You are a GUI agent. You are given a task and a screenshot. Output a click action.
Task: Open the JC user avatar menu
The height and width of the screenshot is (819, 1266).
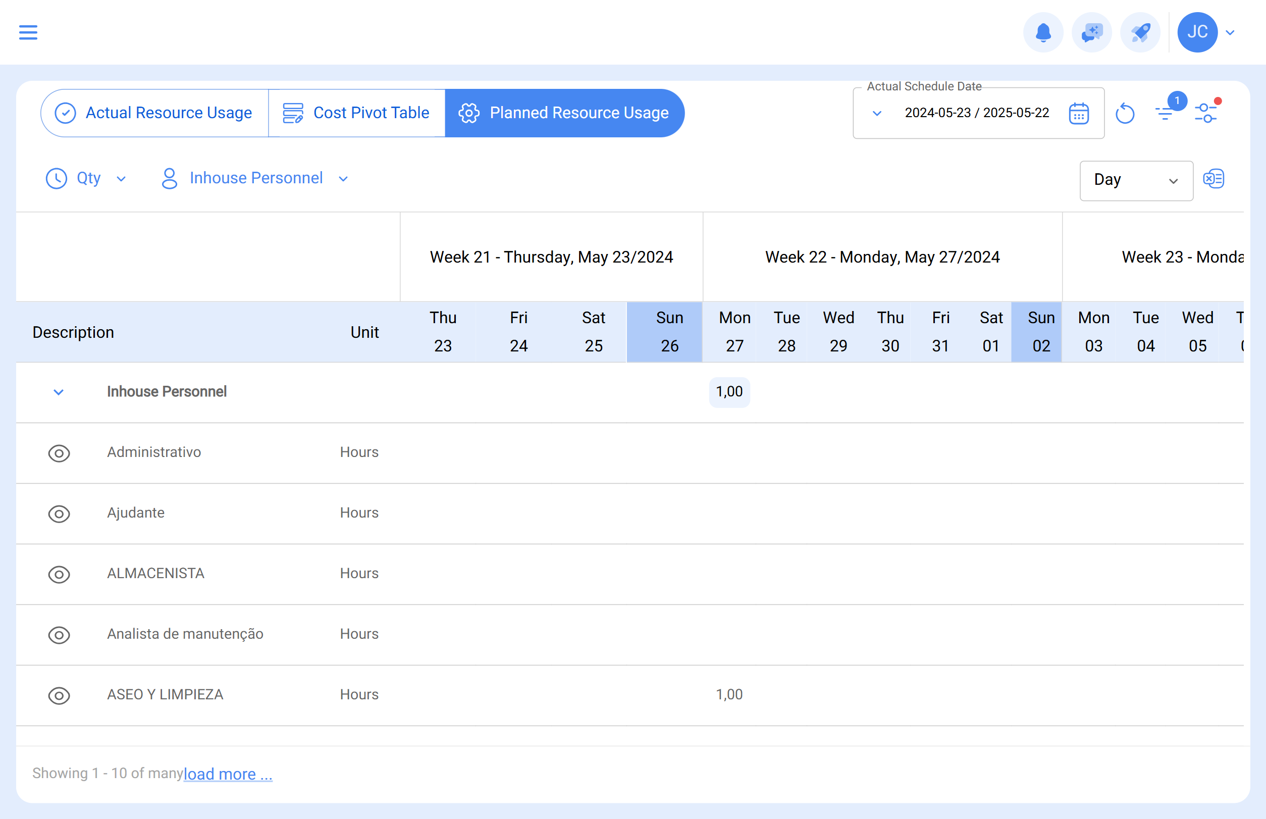pos(1197,32)
